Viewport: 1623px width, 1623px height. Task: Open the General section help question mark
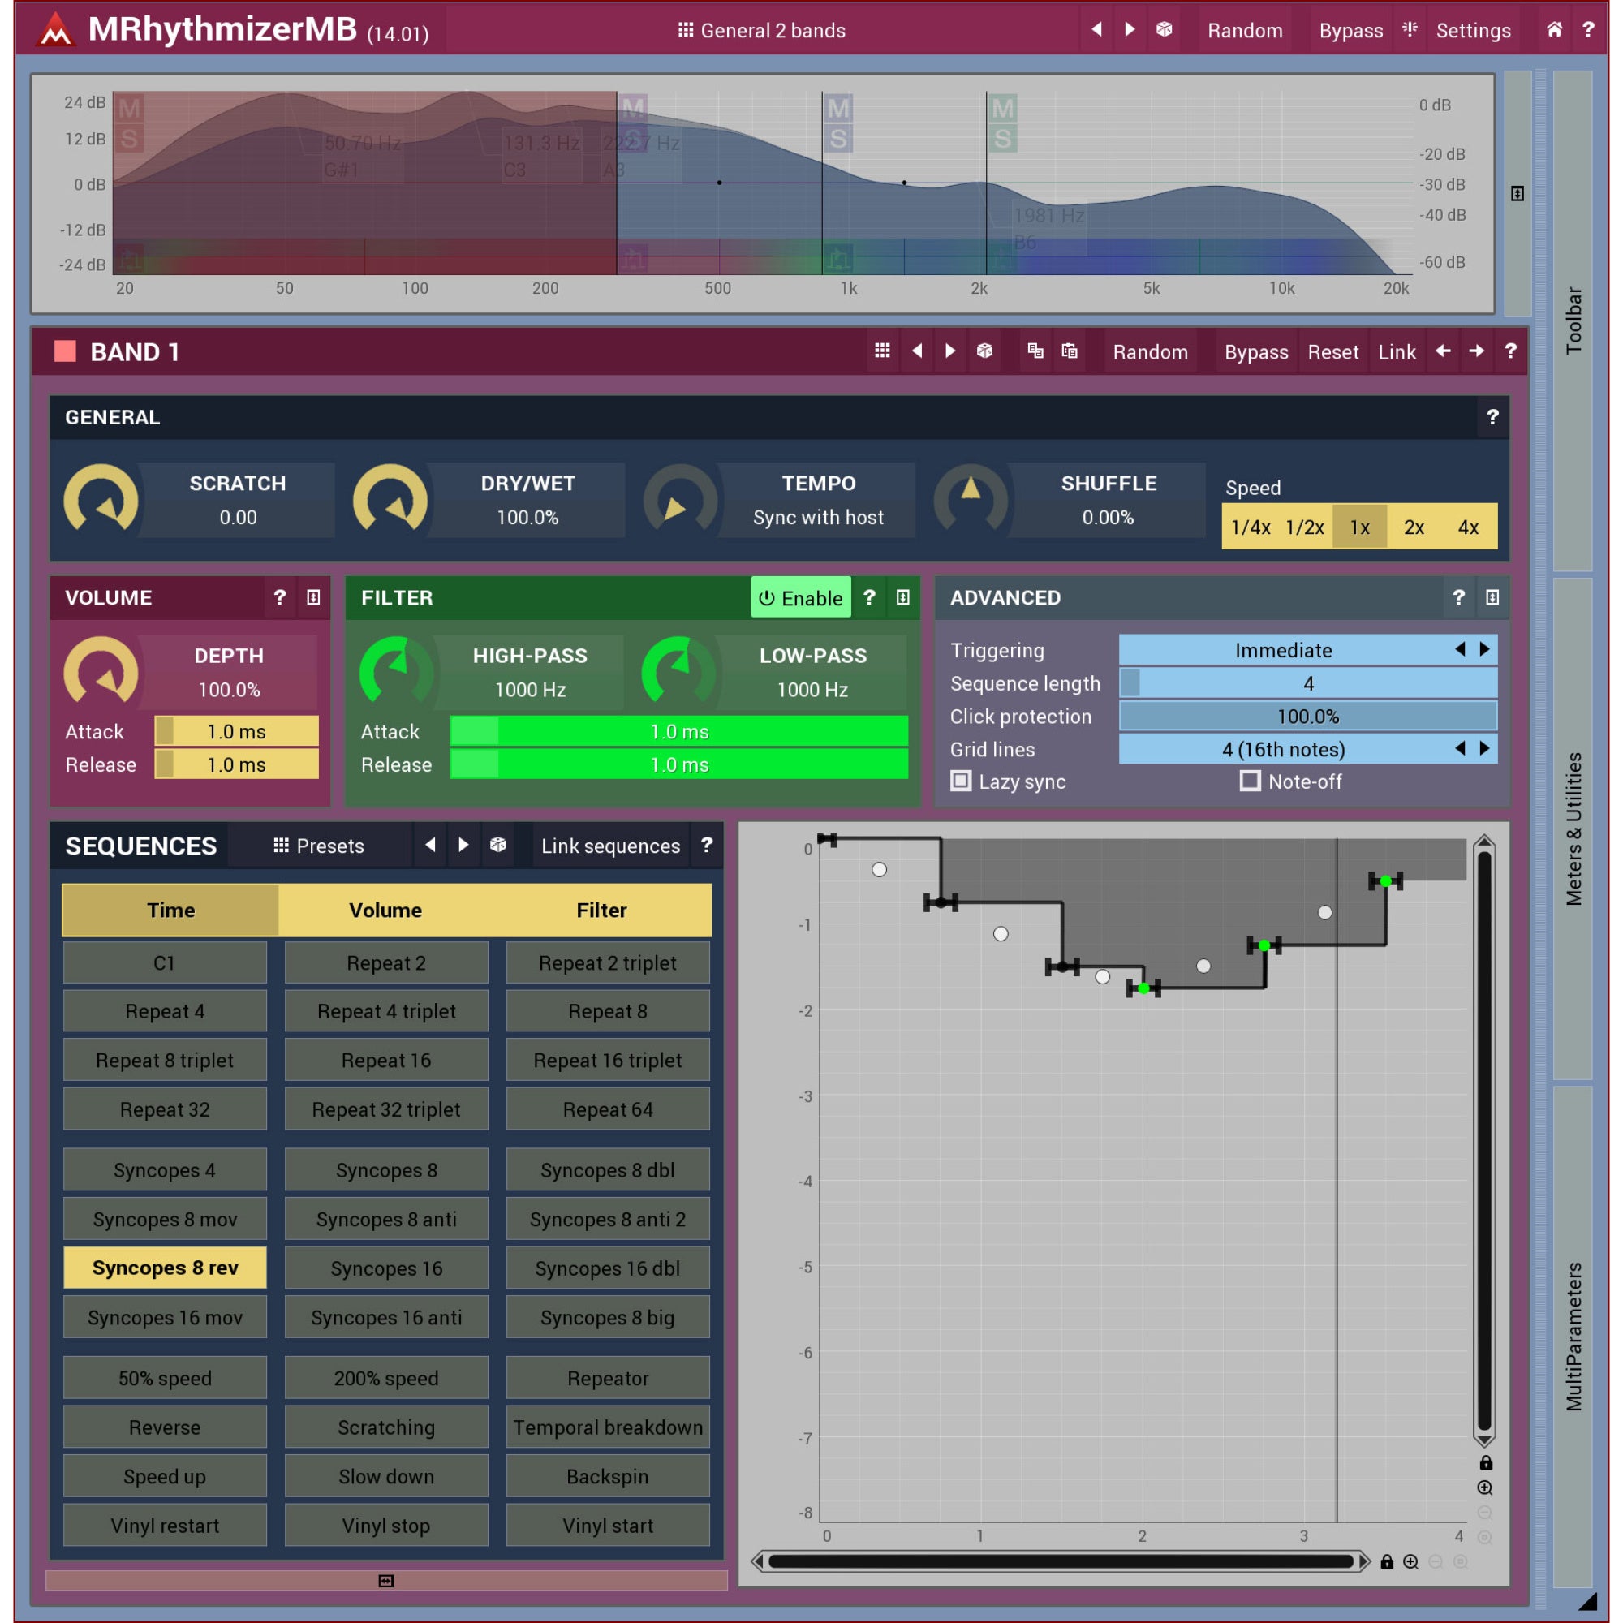coord(1492,416)
